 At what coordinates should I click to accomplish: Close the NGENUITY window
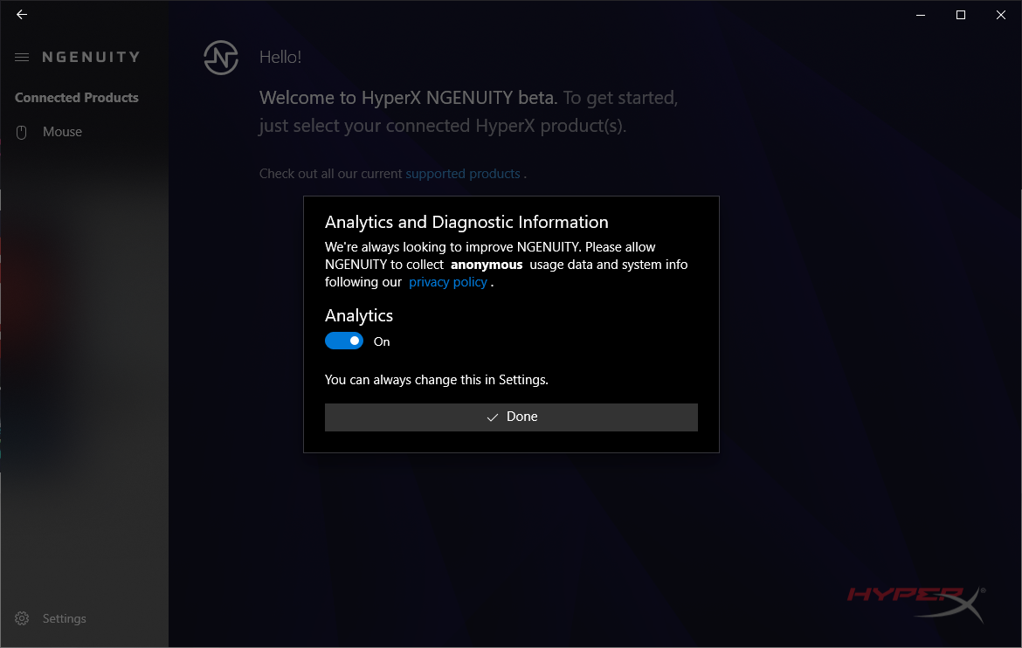tap(1001, 15)
